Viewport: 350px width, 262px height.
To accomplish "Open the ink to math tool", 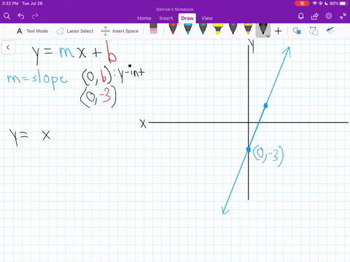I will pos(330,31).
